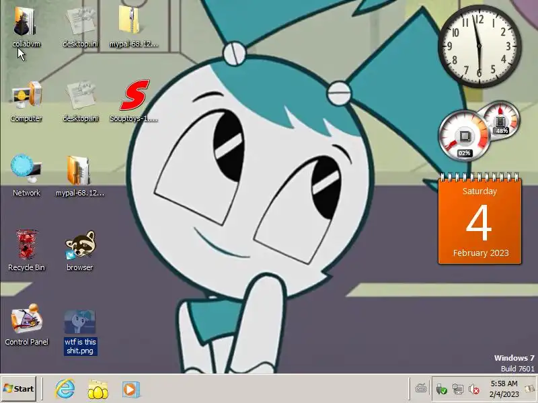The height and width of the screenshot is (403, 538).
Task: Select the mypal-68.12 folder icon beside Network
Action: (x=79, y=171)
